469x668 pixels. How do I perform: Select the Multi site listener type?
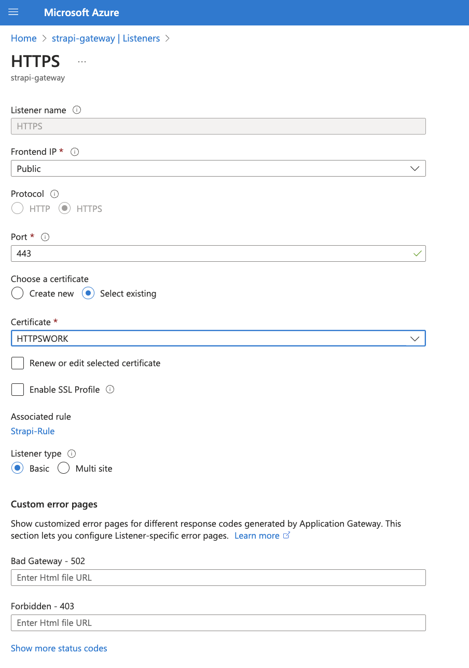[63, 467]
